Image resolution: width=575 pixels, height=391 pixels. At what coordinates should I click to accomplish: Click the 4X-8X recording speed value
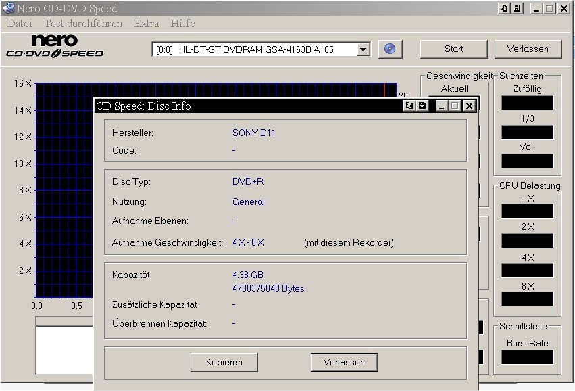(248, 242)
